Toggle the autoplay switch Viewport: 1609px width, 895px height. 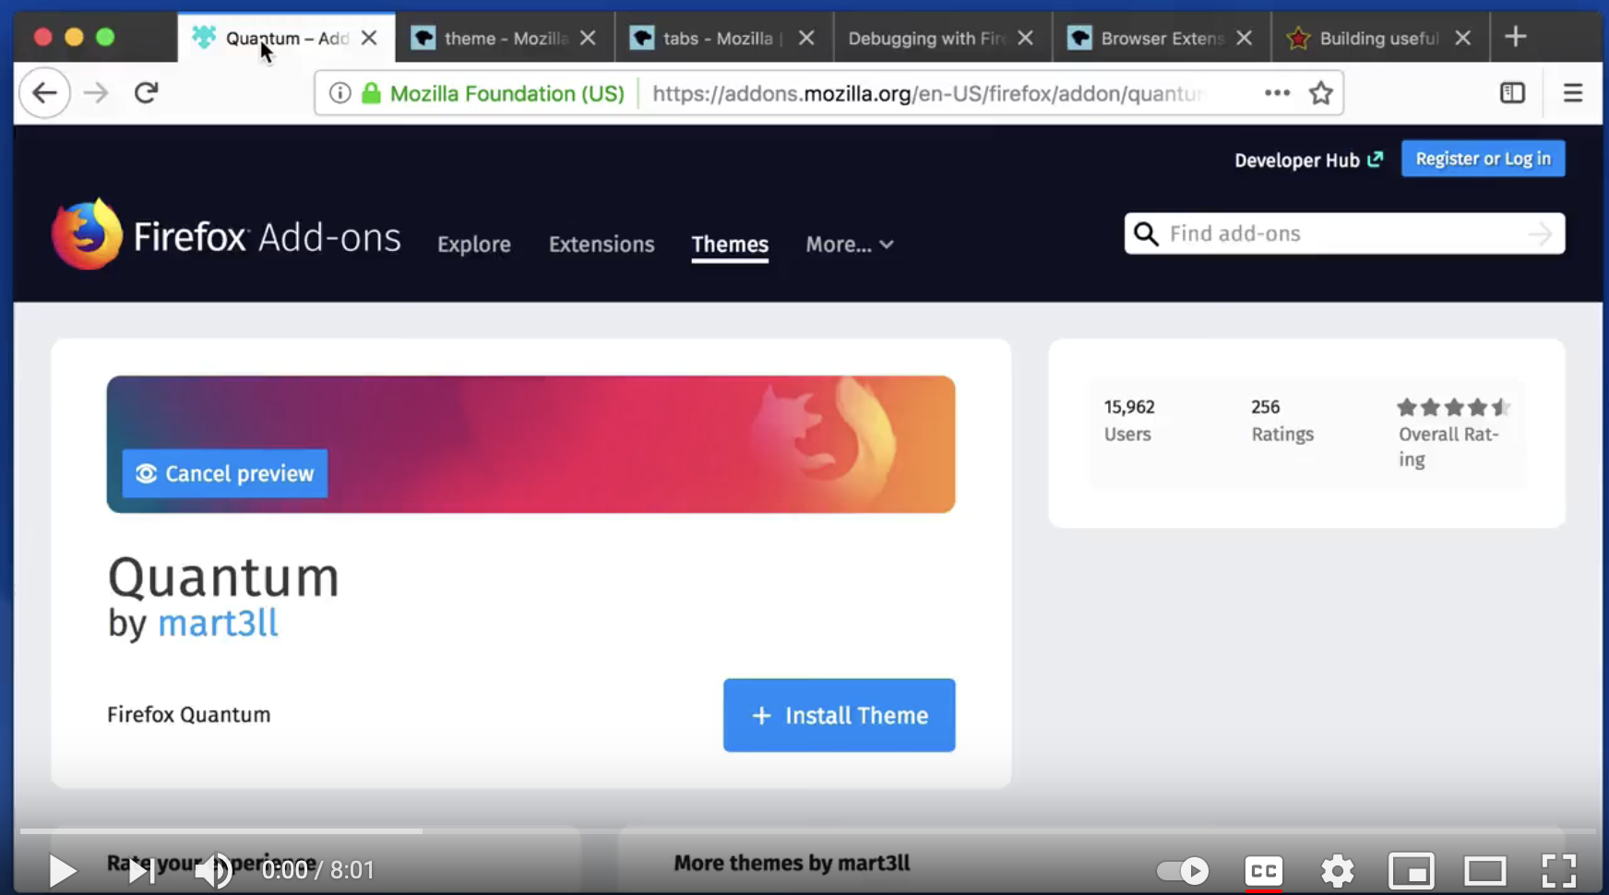coord(1181,870)
